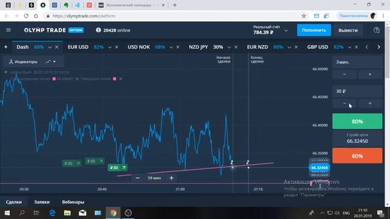The width and height of the screenshot is (390, 219).
Task: Click horizontal line pink color swatch
Action: coord(54,78)
